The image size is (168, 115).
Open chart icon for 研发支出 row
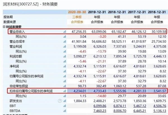65,101
